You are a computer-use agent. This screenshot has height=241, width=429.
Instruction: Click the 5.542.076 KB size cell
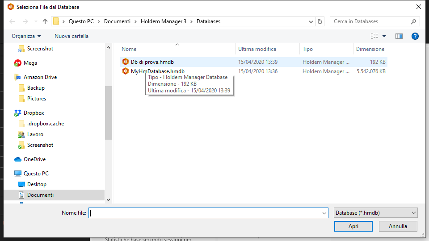click(x=371, y=71)
